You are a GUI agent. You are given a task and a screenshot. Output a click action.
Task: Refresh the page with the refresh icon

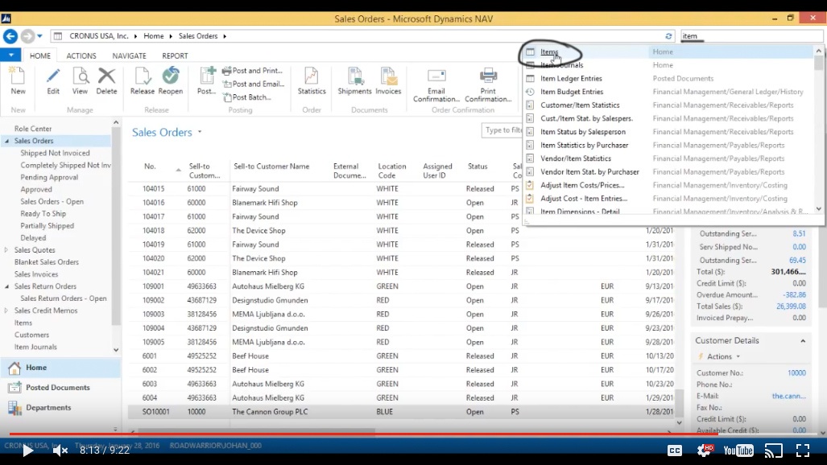click(x=668, y=36)
